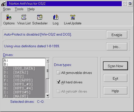
Task: Click the Auto-Protect is disabled status text
Action: (x=38, y=34)
